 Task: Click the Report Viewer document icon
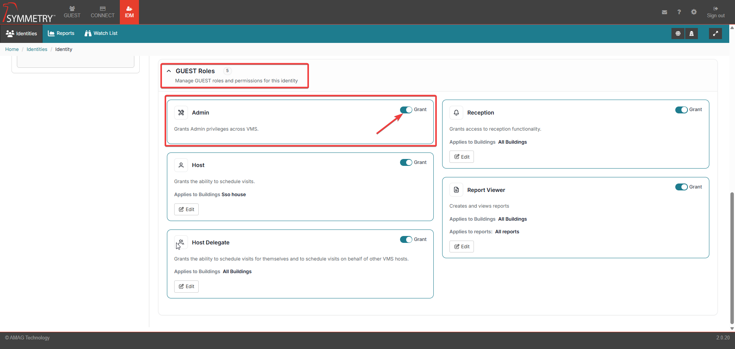pyautogui.click(x=456, y=190)
